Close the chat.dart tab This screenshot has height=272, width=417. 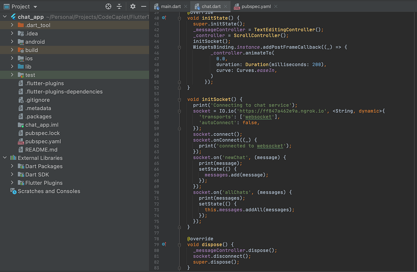tap(225, 6)
